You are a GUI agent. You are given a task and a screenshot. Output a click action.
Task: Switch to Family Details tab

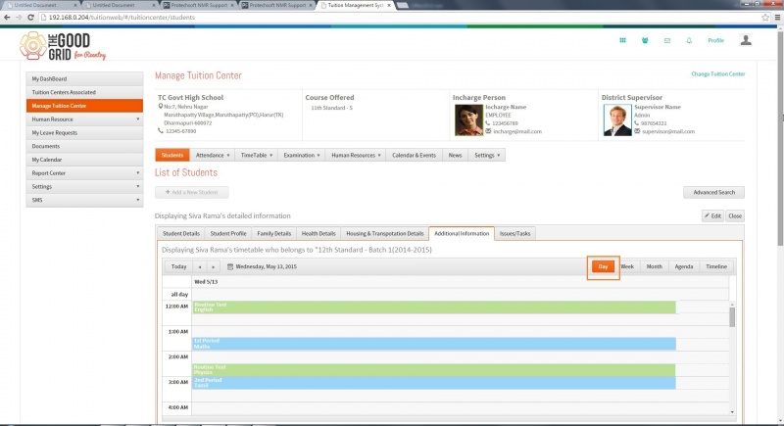click(x=274, y=234)
